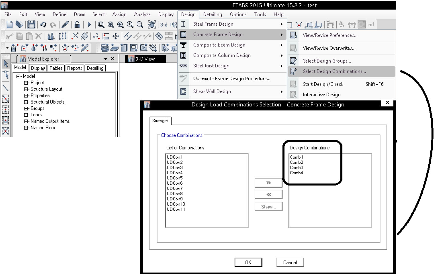Viewport: 435px width, 274px height.
Task: Click View/Revise Preferences icon
Action: [x=293, y=35]
